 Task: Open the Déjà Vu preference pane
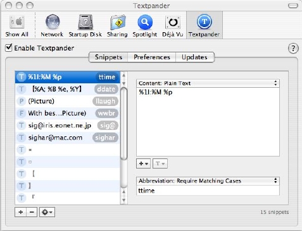[x=173, y=26]
